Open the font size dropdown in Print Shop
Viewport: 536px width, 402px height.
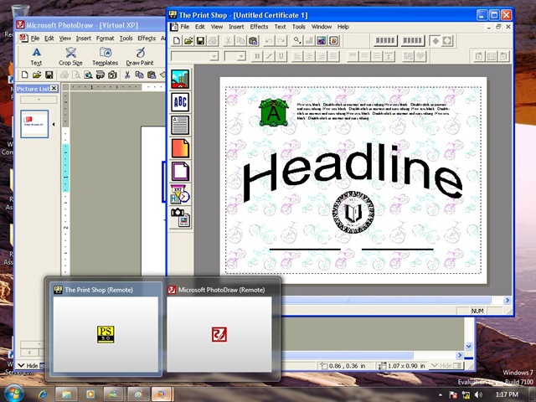tap(241, 56)
